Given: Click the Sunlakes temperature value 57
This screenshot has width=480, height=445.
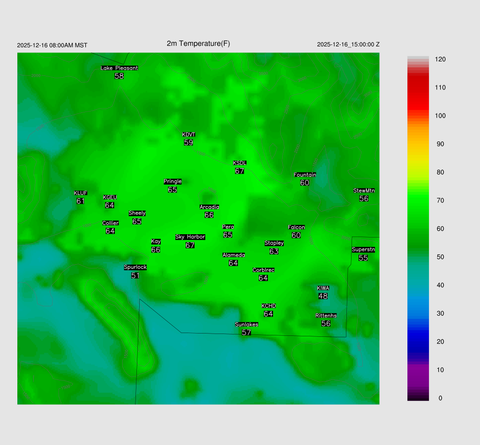Looking at the screenshot, I should pyautogui.click(x=247, y=333).
